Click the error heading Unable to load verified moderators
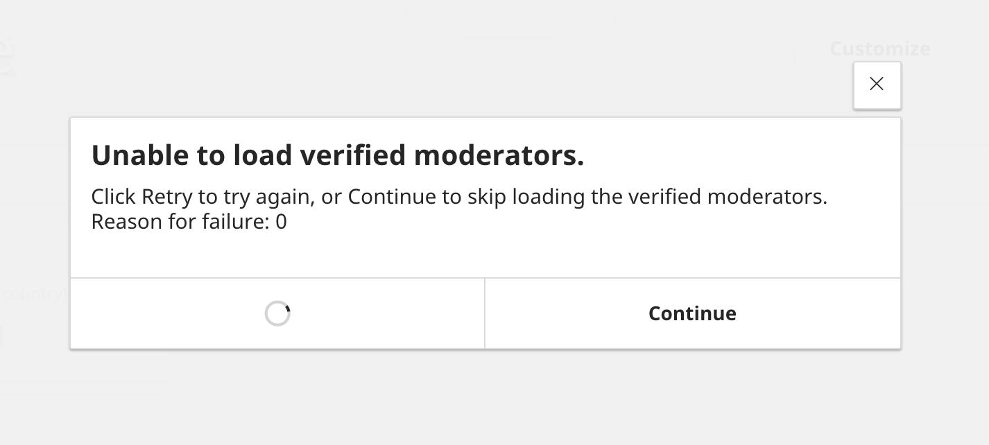This screenshot has width=989, height=445. pyautogui.click(x=338, y=155)
